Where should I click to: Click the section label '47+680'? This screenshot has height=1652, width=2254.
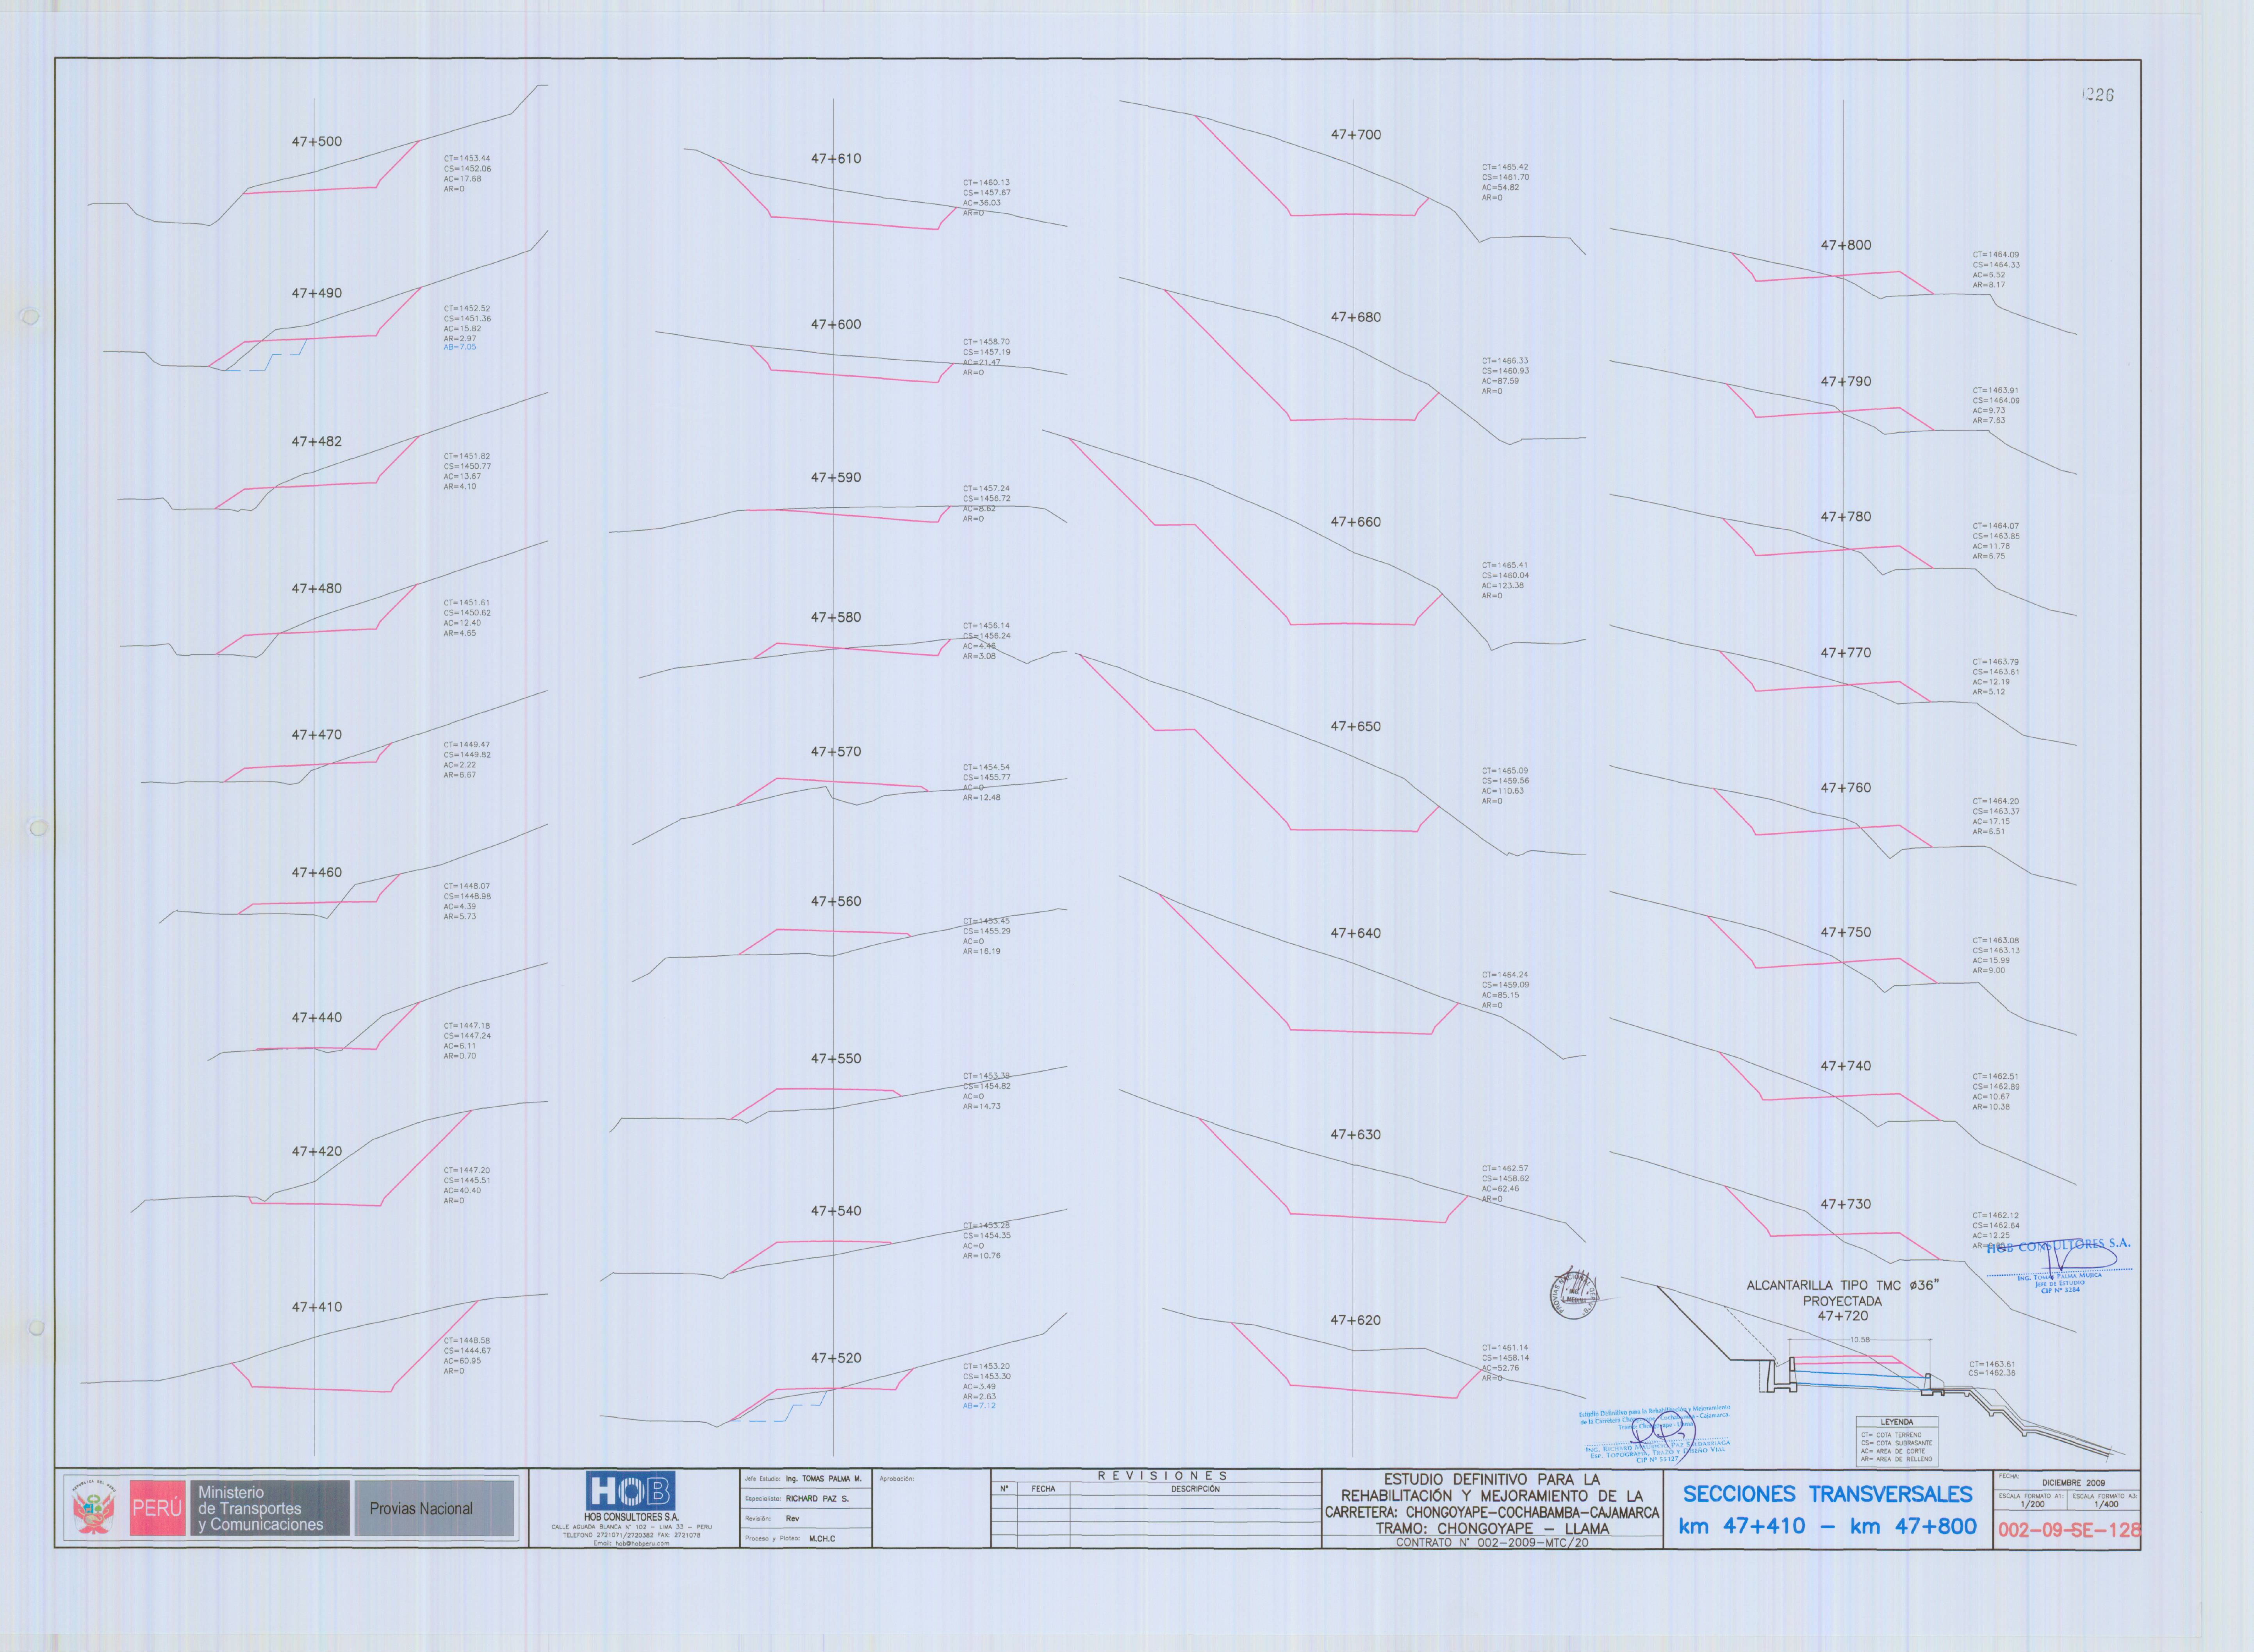(1355, 317)
